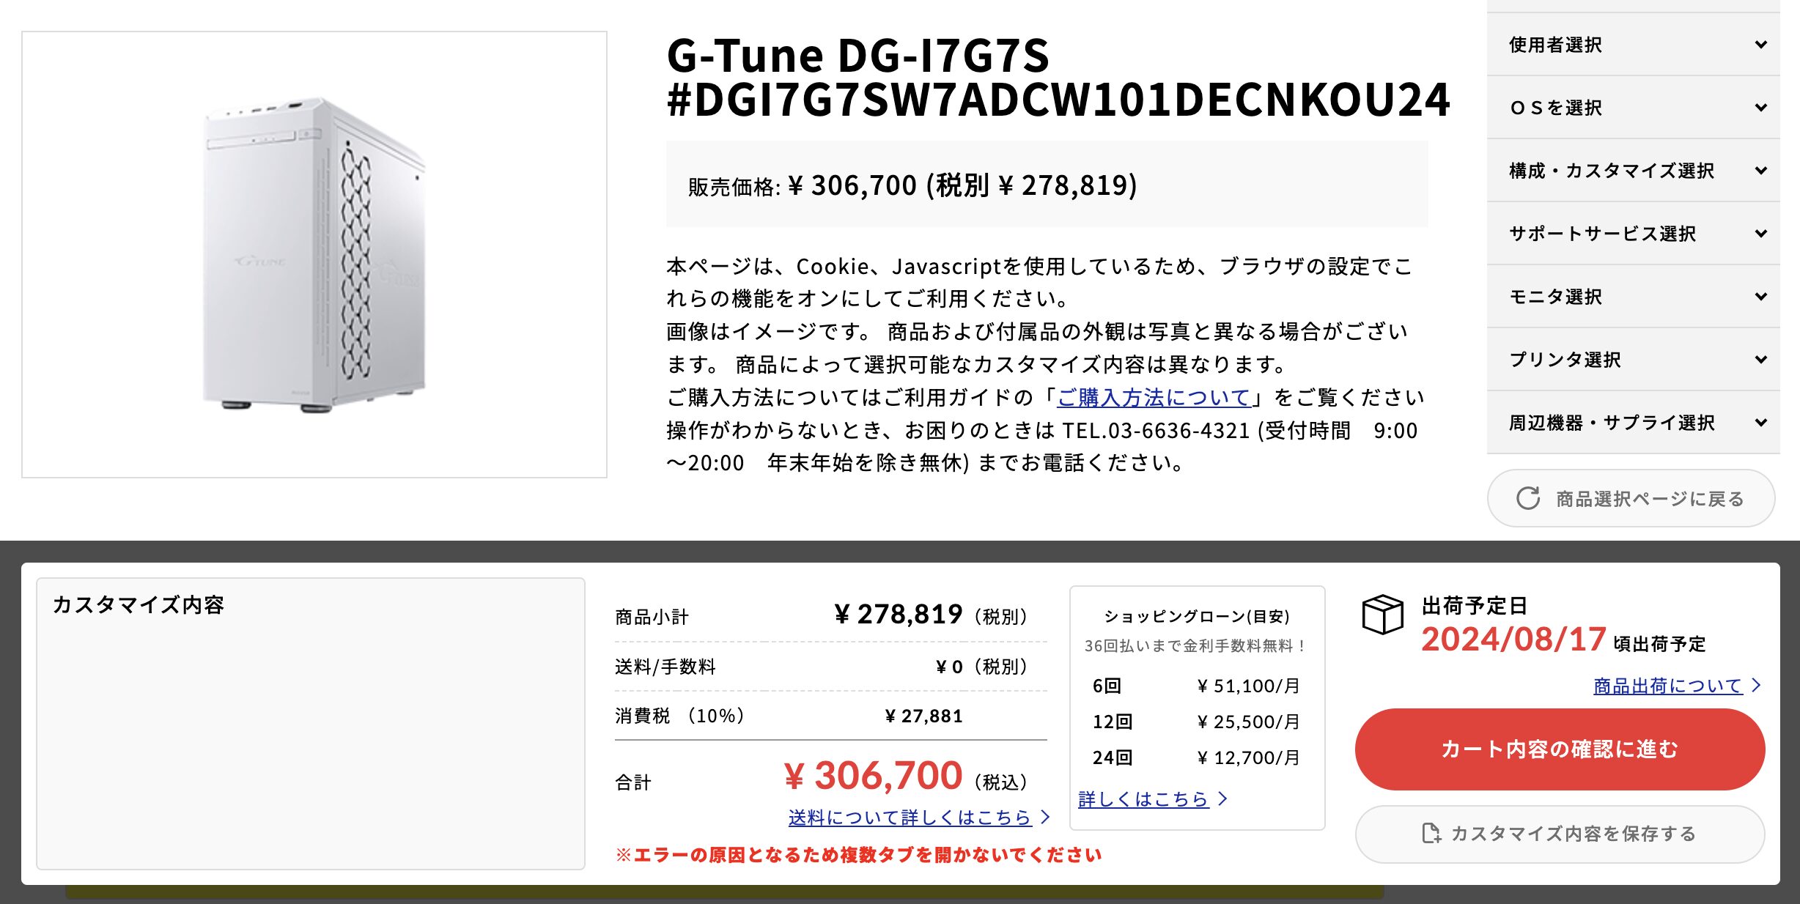The width and height of the screenshot is (1800, 904).
Task: Expand the 構成・カスタマイズ選択 section
Action: point(1633,170)
